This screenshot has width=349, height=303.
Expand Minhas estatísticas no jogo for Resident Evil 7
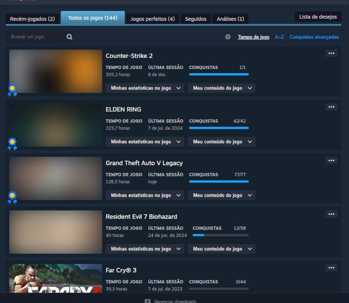[145, 249]
